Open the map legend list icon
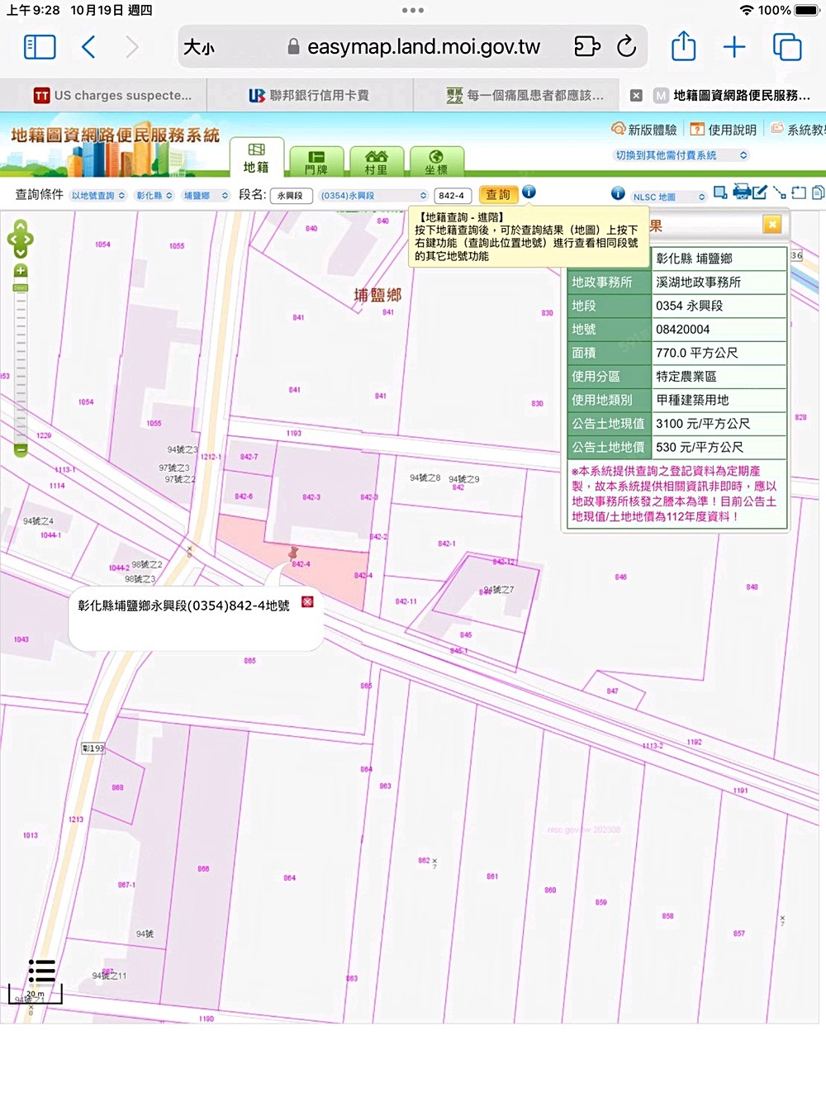The width and height of the screenshot is (826, 1102). pos(41,971)
